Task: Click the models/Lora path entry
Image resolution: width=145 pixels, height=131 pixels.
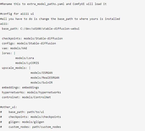Action: [x=25, y=58]
